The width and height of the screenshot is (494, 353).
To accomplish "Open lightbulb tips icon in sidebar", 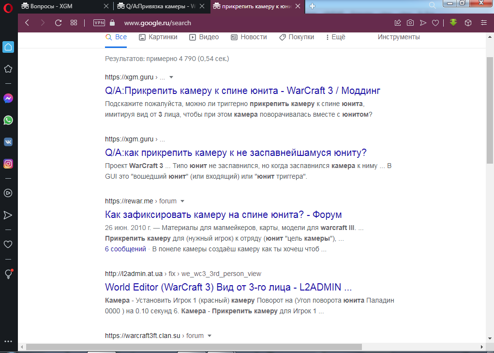I will pyautogui.click(x=9, y=274).
